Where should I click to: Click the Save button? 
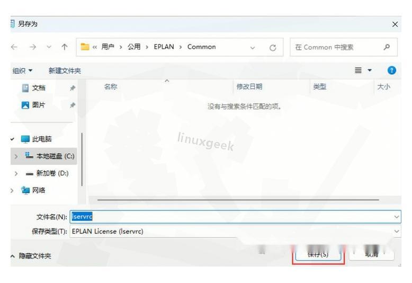coord(319,254)
